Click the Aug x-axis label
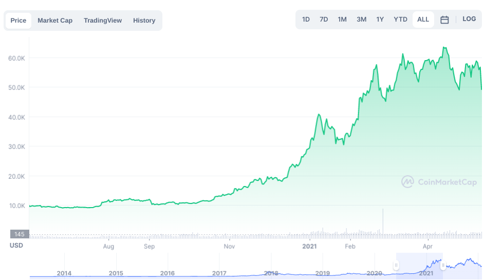 pyautogui.click(x=108, y=247)
